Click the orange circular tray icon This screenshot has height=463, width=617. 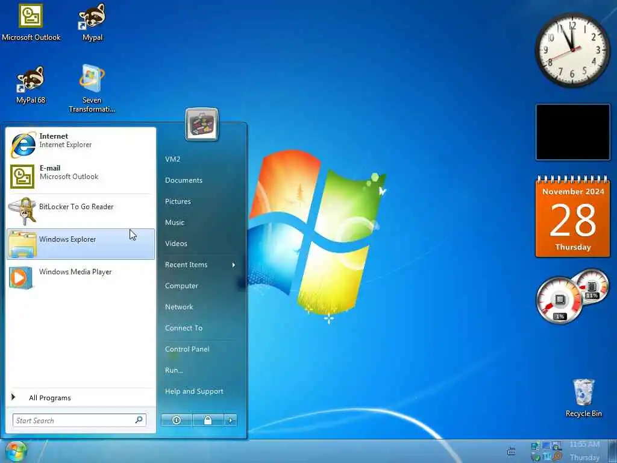pyautogui.click(x=557, y=456)
